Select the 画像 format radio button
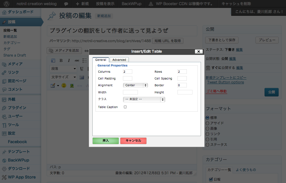Viewport: 286px width, 183px height. click(207, 128)
